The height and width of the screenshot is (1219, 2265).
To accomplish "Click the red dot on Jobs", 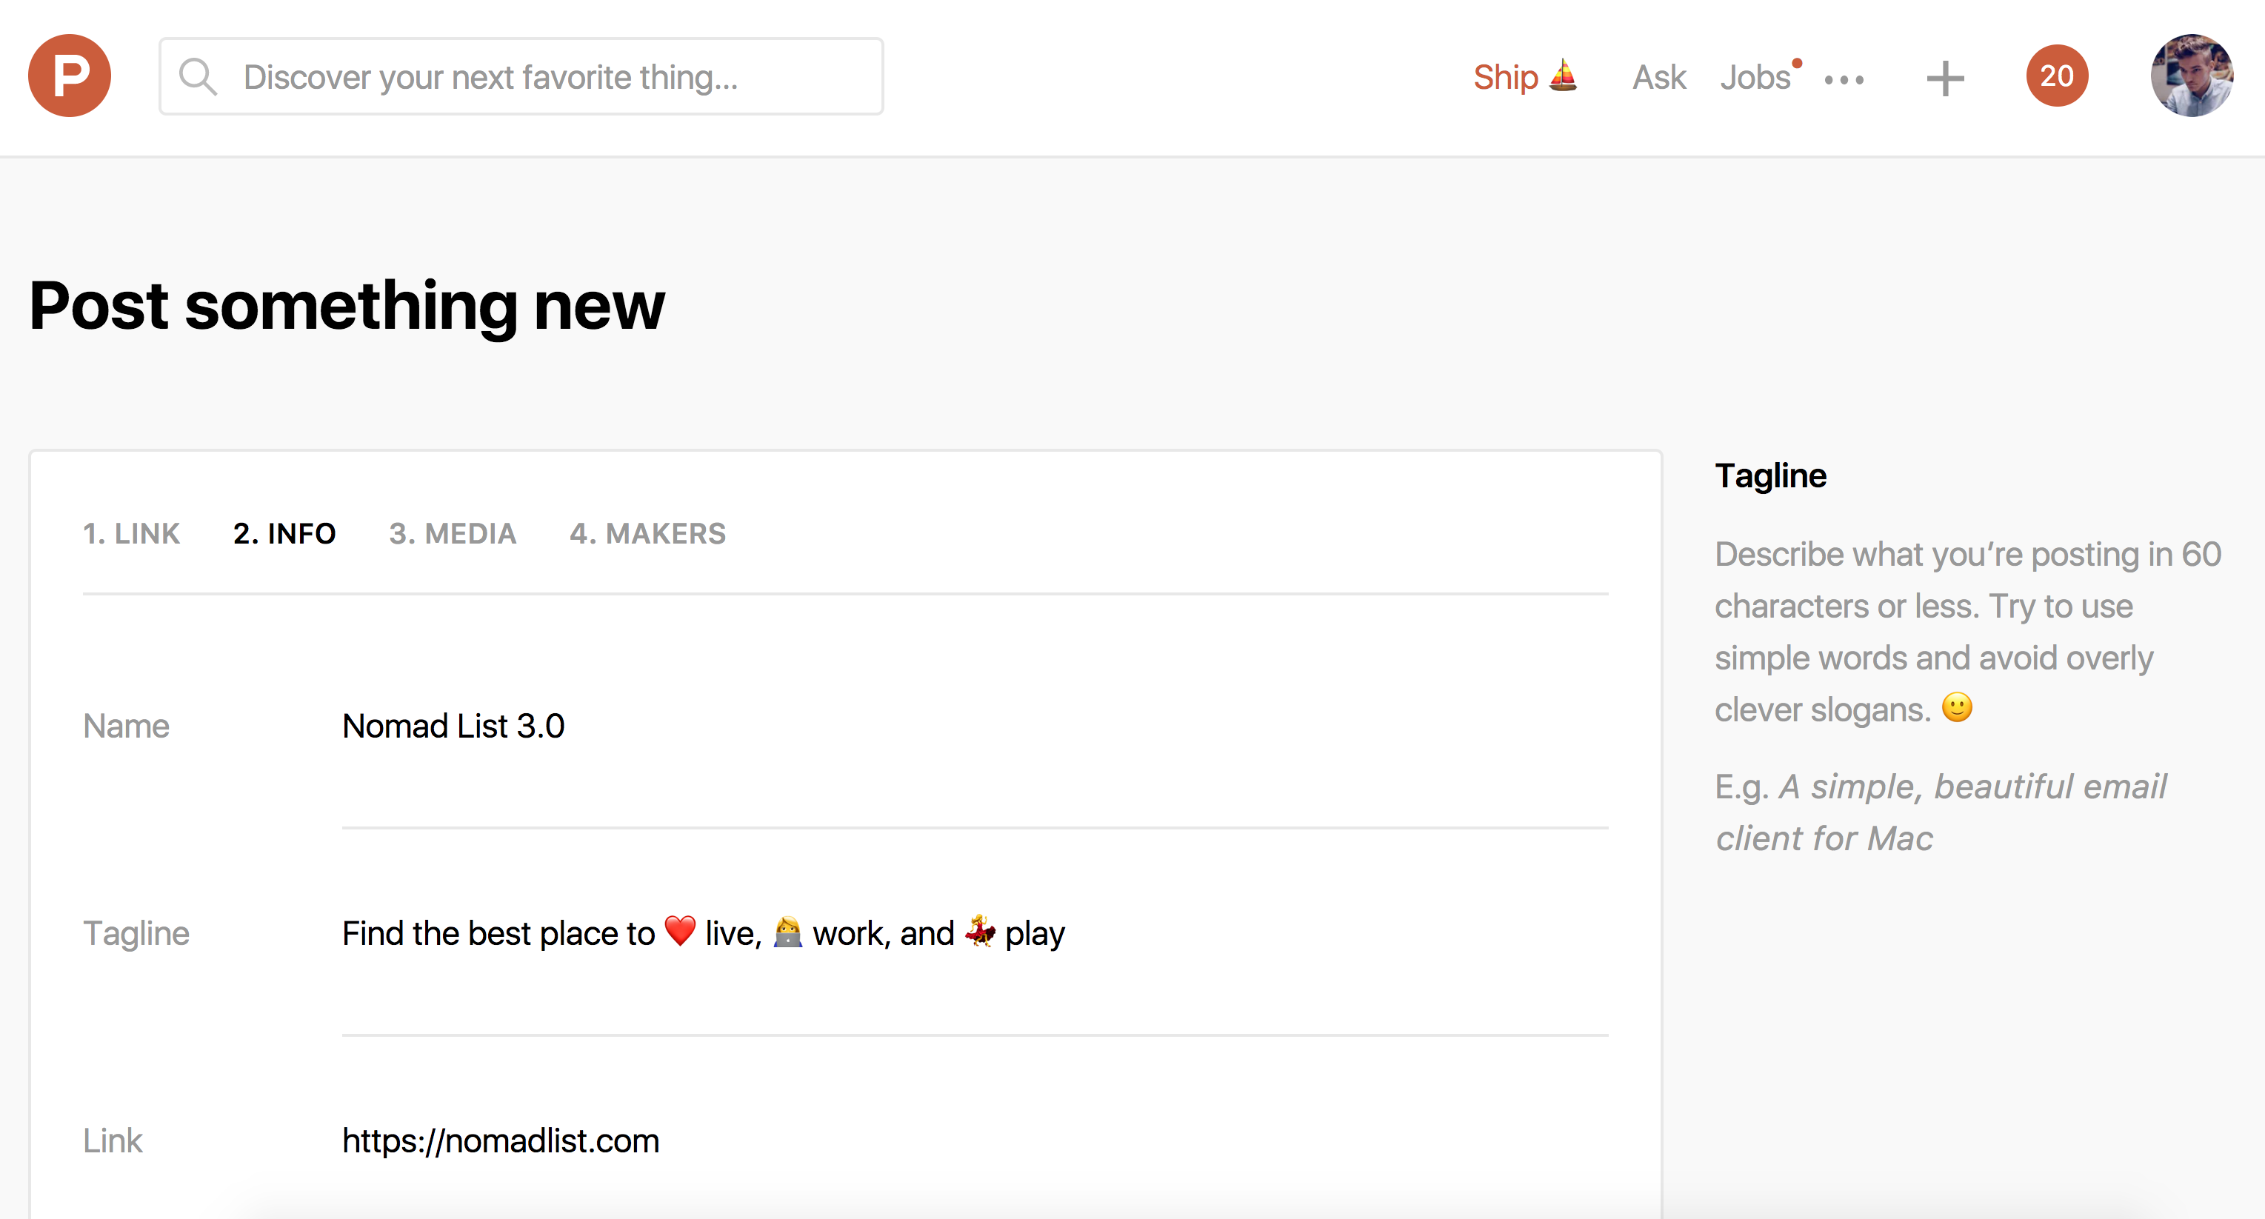I will 1797,63.
